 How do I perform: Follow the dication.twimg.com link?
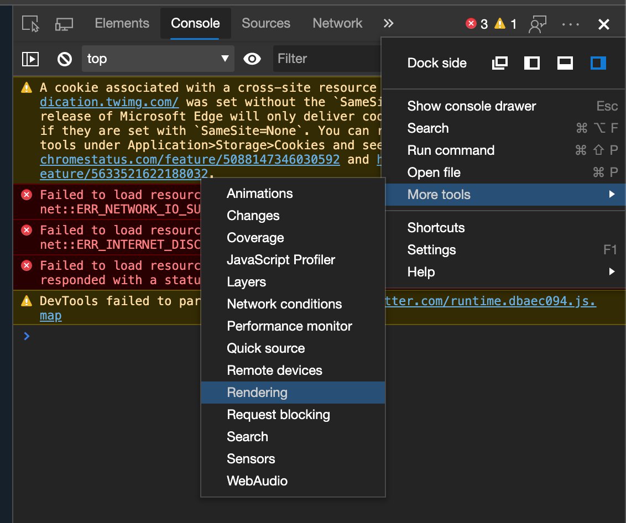coord(109,102)
